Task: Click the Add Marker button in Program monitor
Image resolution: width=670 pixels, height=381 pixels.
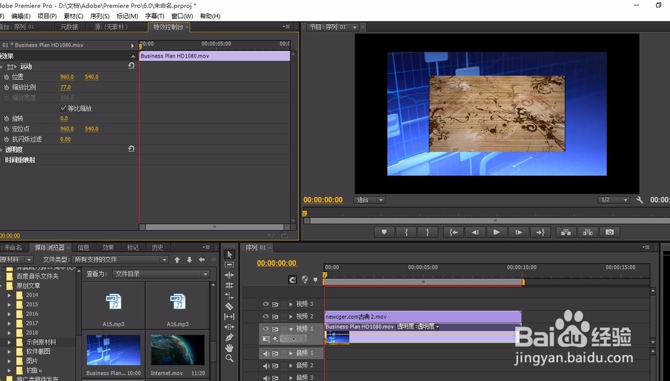Action: [384, 232]
